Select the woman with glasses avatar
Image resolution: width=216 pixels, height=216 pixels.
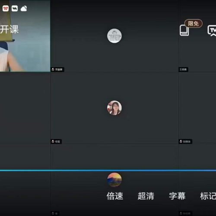coord(114,108)
